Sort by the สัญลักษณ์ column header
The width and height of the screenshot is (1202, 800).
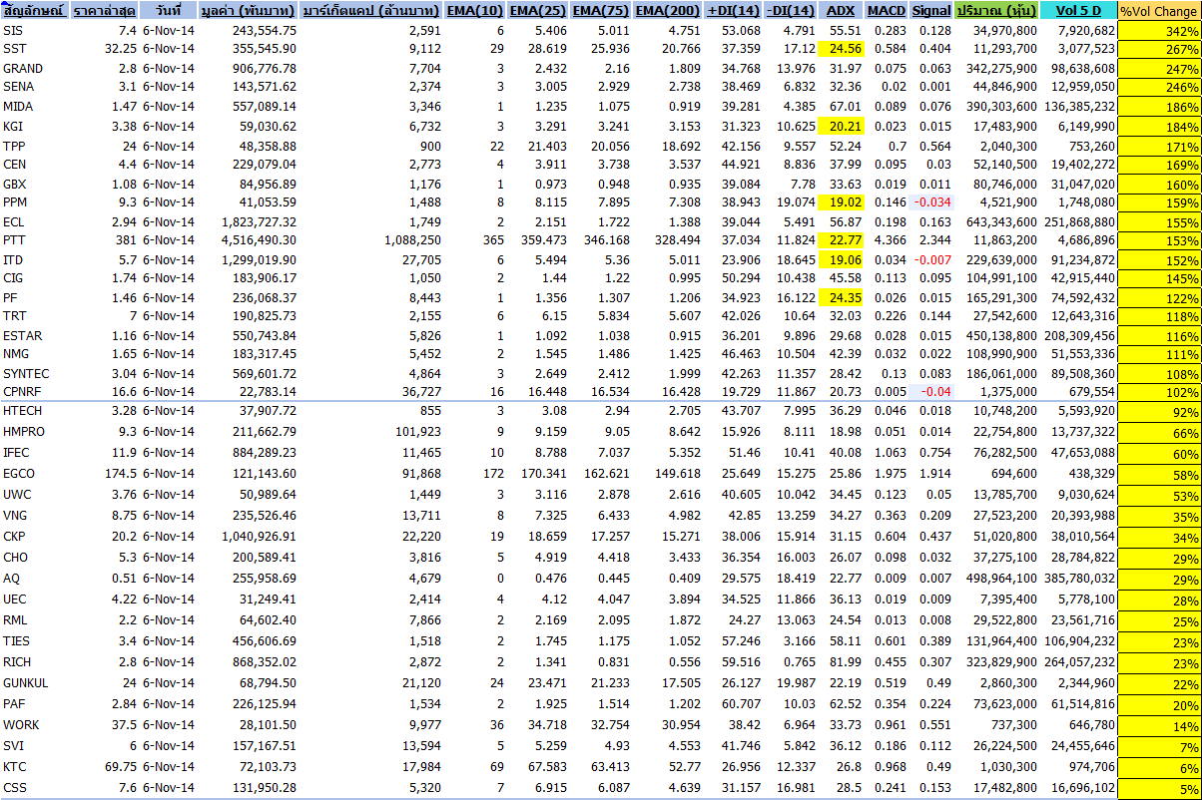click(x=35, y=11)
